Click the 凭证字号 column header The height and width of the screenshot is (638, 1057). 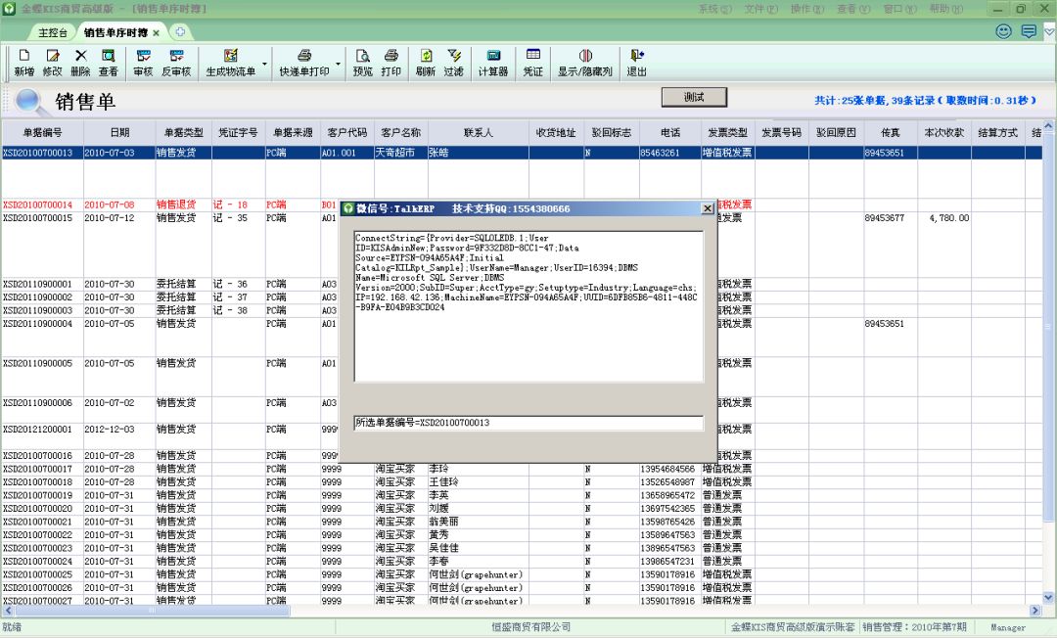click(x=238, y=133)
